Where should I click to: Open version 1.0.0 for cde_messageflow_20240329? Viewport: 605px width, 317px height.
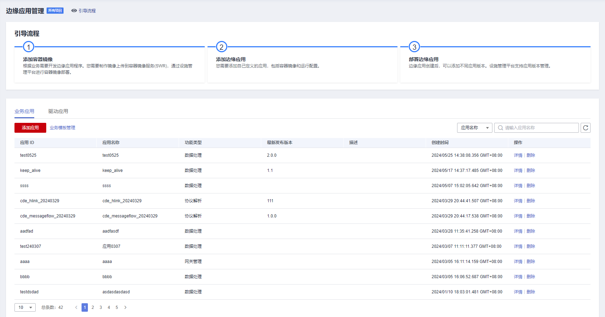point(272,216)
